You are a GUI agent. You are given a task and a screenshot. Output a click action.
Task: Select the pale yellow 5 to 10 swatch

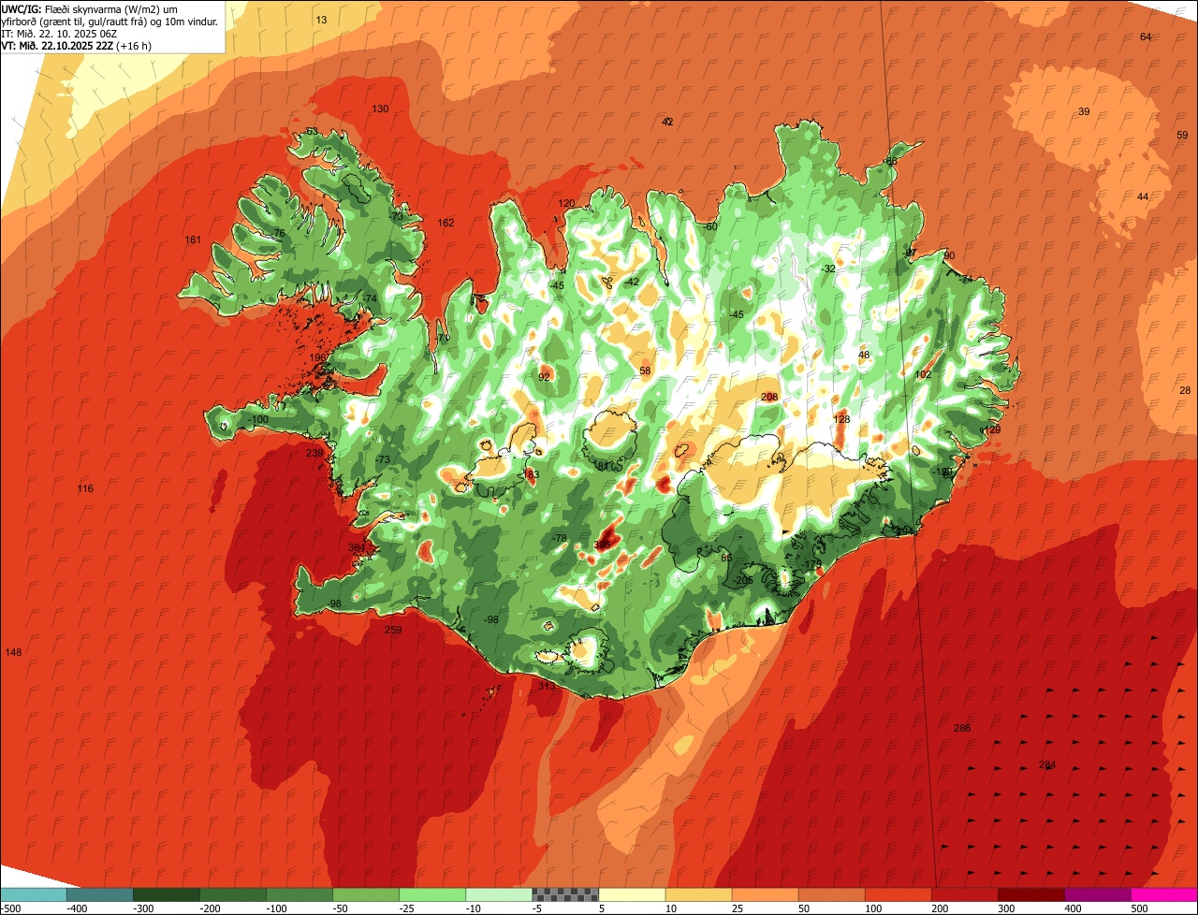tap(631, 893)
